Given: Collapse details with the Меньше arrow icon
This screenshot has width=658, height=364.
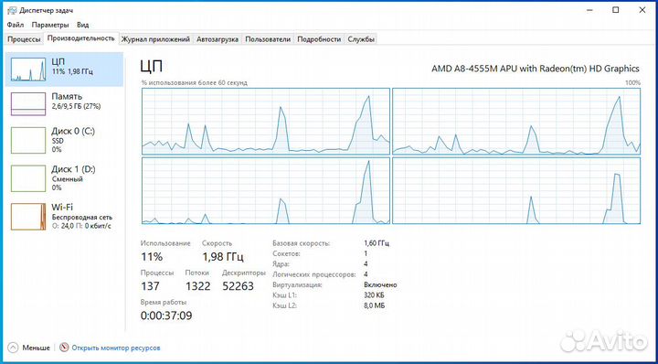Looking at the screenshot, I should 13,348.
